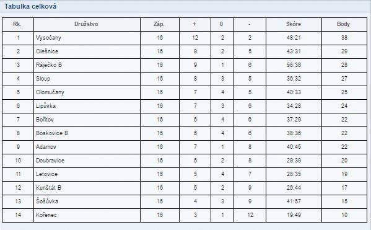Image resolution: width=371 pixels, height=230 pixels.
Task: Click the Šošůvka team name
Action: 47,201
